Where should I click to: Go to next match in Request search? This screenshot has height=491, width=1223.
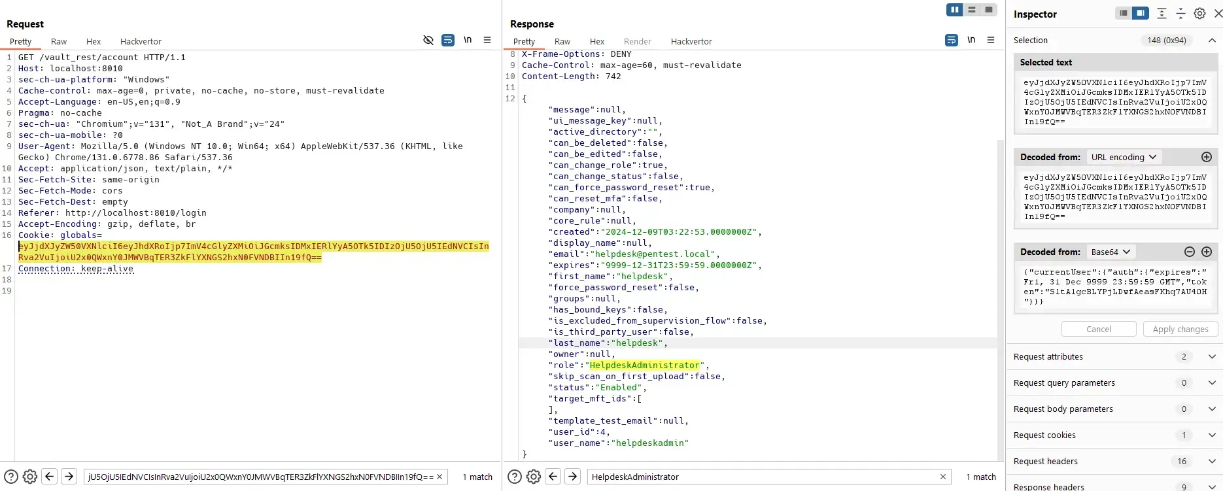(x=69, y=477)
